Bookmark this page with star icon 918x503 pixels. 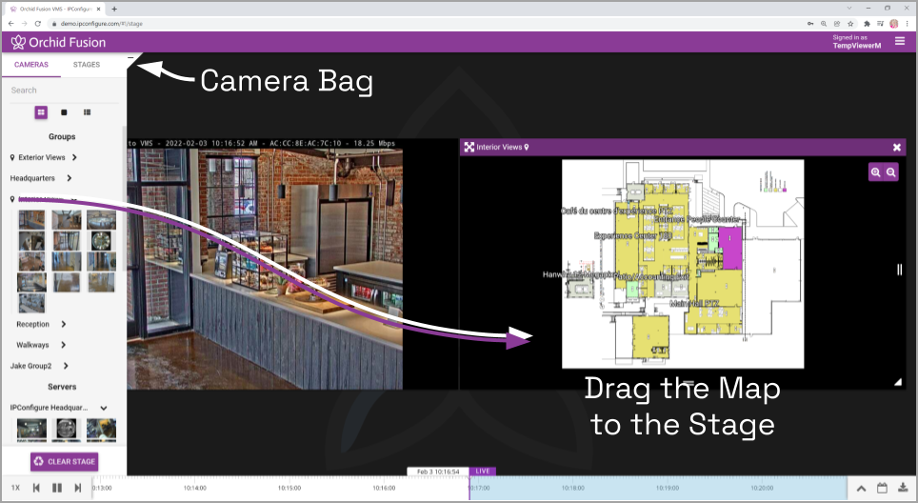[x=850, y=24]
